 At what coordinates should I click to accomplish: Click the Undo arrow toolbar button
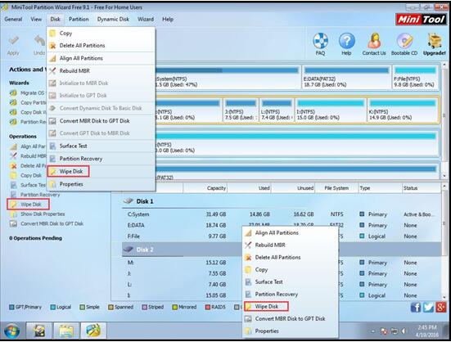tap(39, 45)
